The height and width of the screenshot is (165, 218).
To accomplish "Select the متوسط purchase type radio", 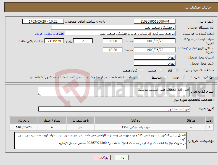I will (x=166, y=77).
